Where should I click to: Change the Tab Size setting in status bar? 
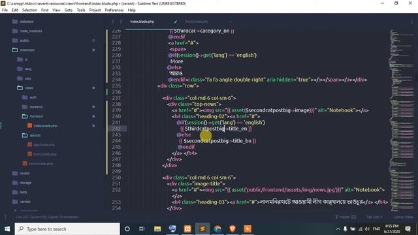(x=374, y=217)
